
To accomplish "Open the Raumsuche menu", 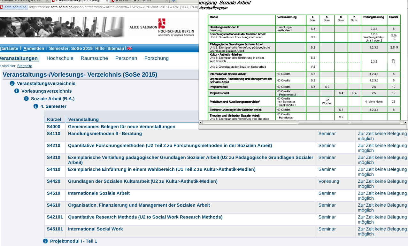I will pyautogui.click(x=94, y=58).
